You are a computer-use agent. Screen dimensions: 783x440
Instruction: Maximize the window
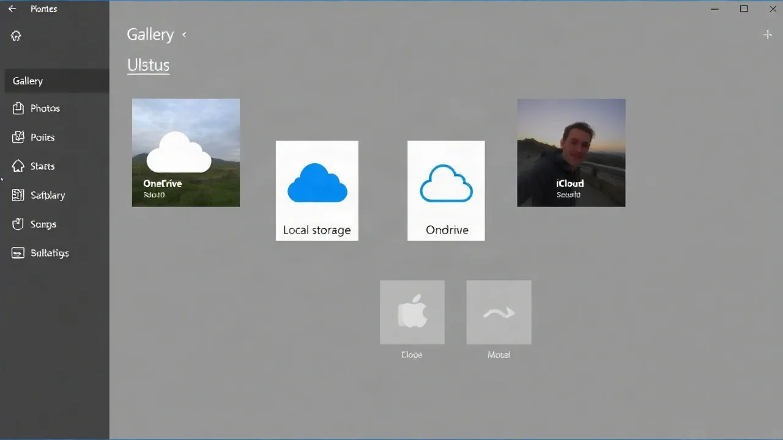click(x=744, y=9)
